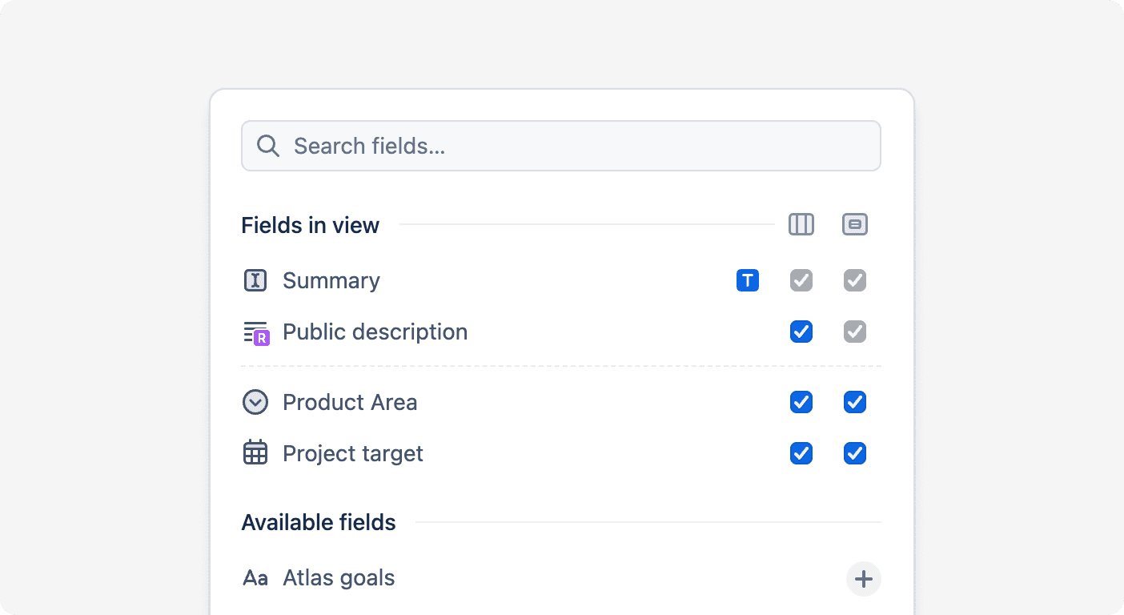Uncheck Product Area card checkbox

855,402
